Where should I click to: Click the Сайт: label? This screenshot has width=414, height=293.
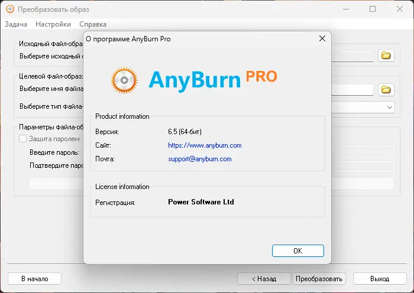click(x=103, y=145)
